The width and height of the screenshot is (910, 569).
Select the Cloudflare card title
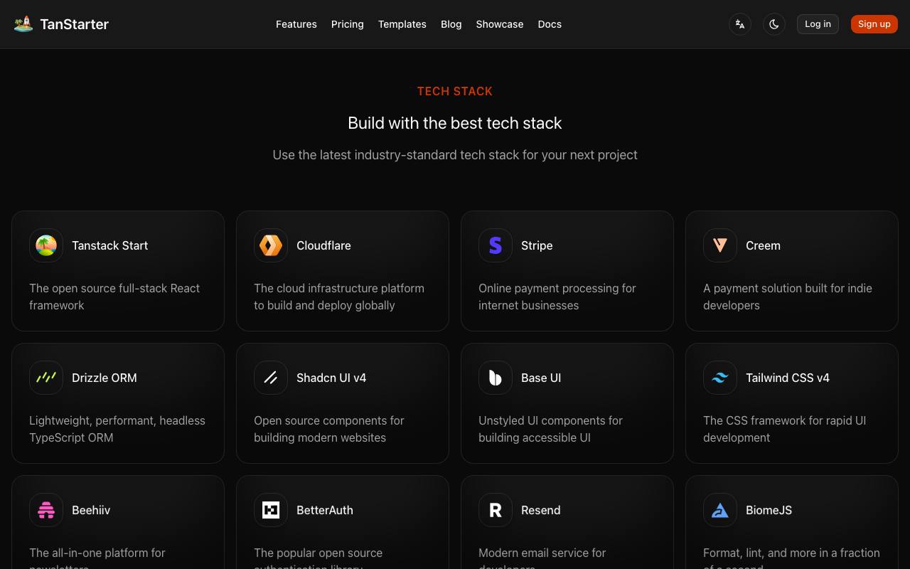323,245
